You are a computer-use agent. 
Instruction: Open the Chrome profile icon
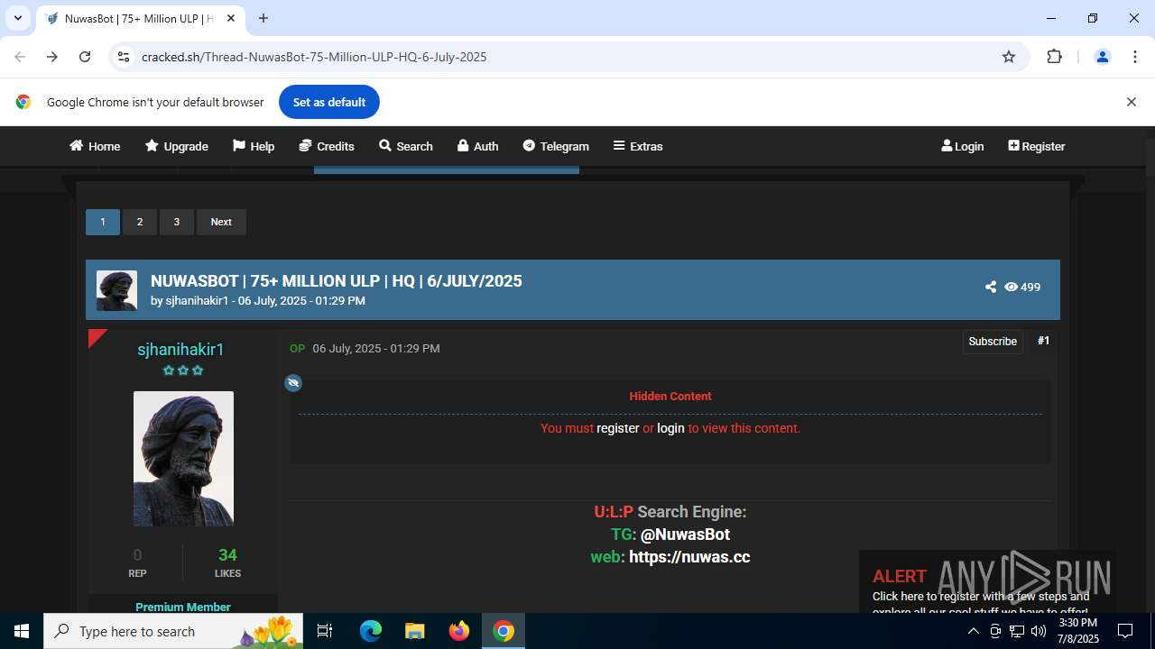1102,57
